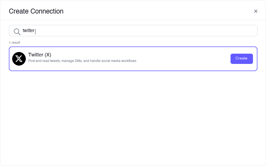Click the search glyph inside the search bar
This screenshot has width=266, height=166.
click(17, 32)
